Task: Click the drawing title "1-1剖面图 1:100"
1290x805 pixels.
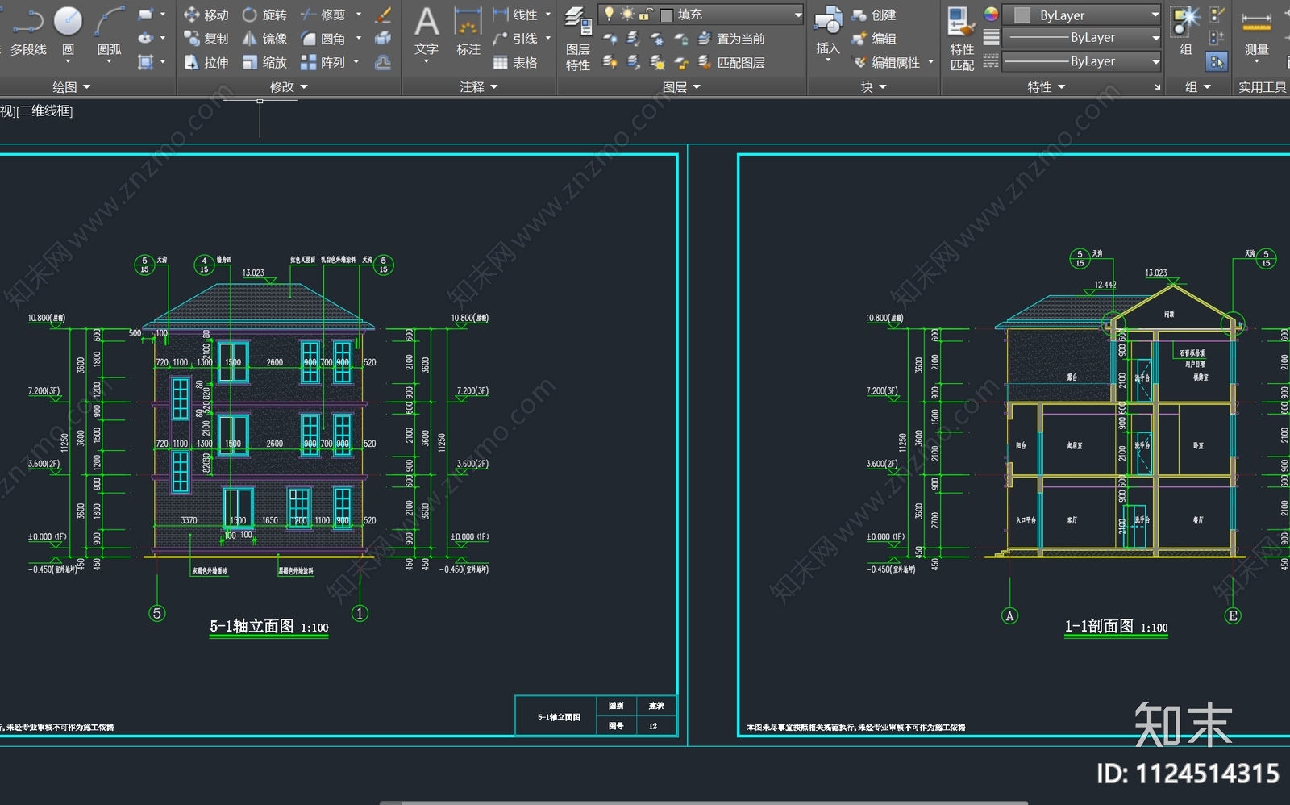Action: click(x=1116, y=627)
